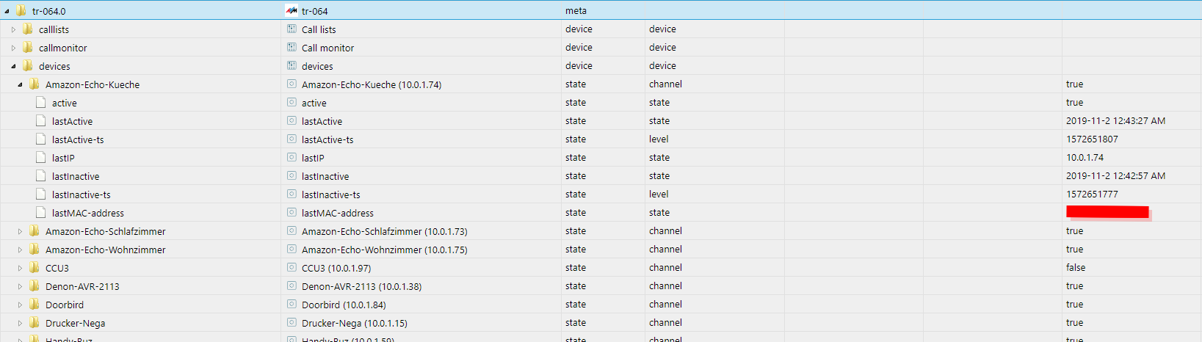Click the calllists folder icon
Screen dimensions: 1202x342
pos(28,29)
